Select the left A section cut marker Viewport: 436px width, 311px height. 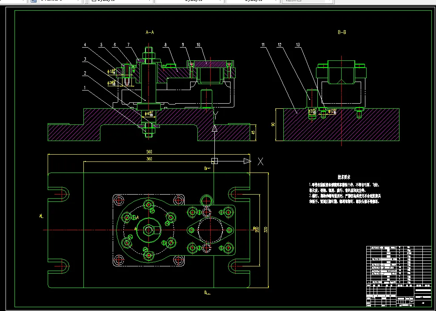(41, 216)
